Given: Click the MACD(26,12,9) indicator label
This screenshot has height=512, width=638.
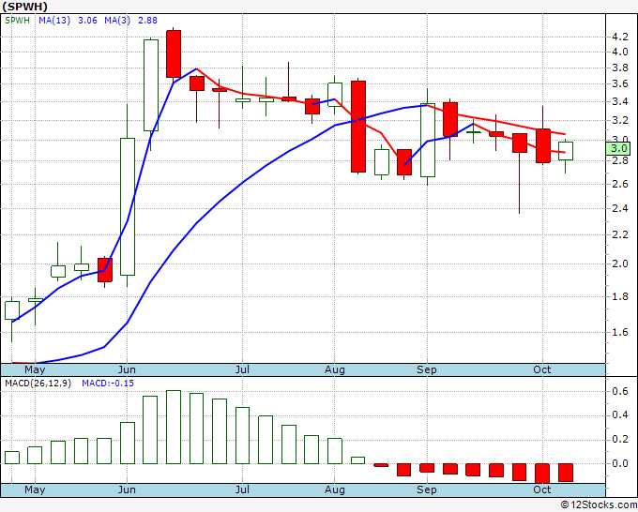Looking at the screenshot, I should (38, 384).
